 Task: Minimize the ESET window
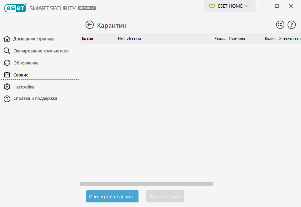tap(263, 6)
